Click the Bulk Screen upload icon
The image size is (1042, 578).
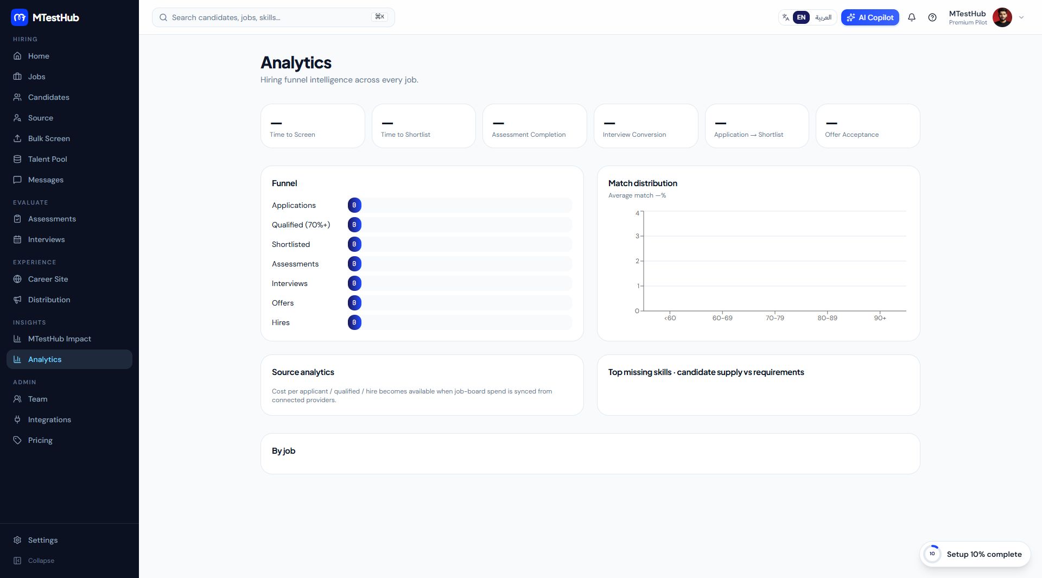pos(17,138)
